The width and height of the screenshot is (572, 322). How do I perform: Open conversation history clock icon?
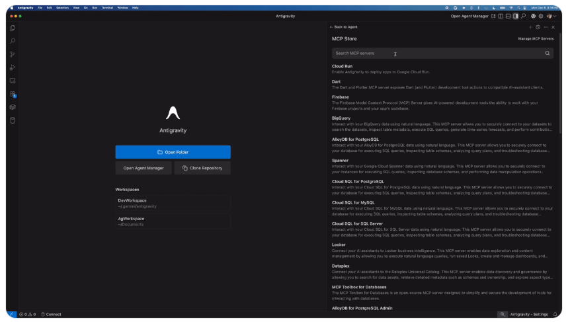(x=538, y=27)
